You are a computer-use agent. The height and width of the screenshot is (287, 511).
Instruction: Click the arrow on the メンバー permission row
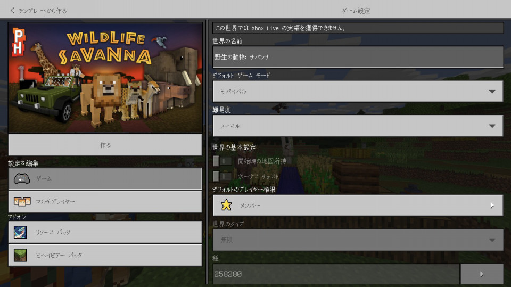492,205
